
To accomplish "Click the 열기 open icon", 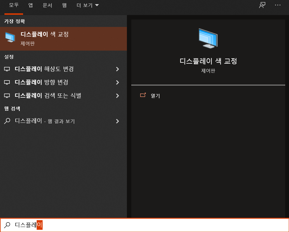I will [143, 95].
